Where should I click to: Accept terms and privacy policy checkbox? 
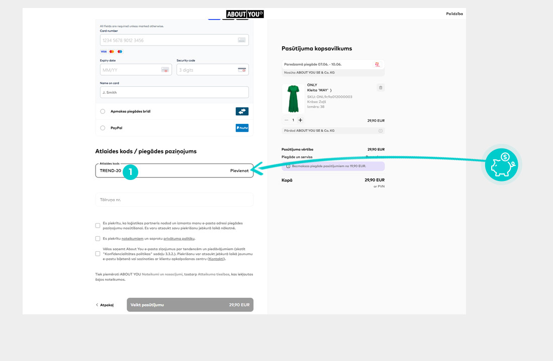(x=98, y=239)
